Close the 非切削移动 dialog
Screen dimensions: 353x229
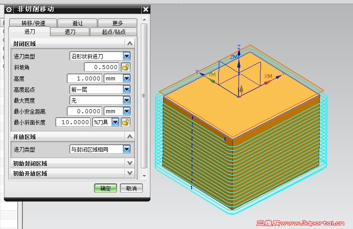(146, 10)
